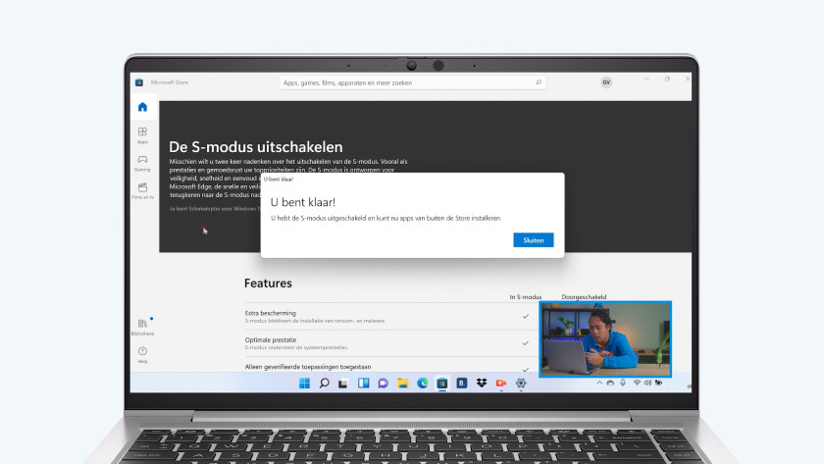Click the volume icon in the system tray
Image resolution: width=824 pixels, height=464 pixels.
650,383
